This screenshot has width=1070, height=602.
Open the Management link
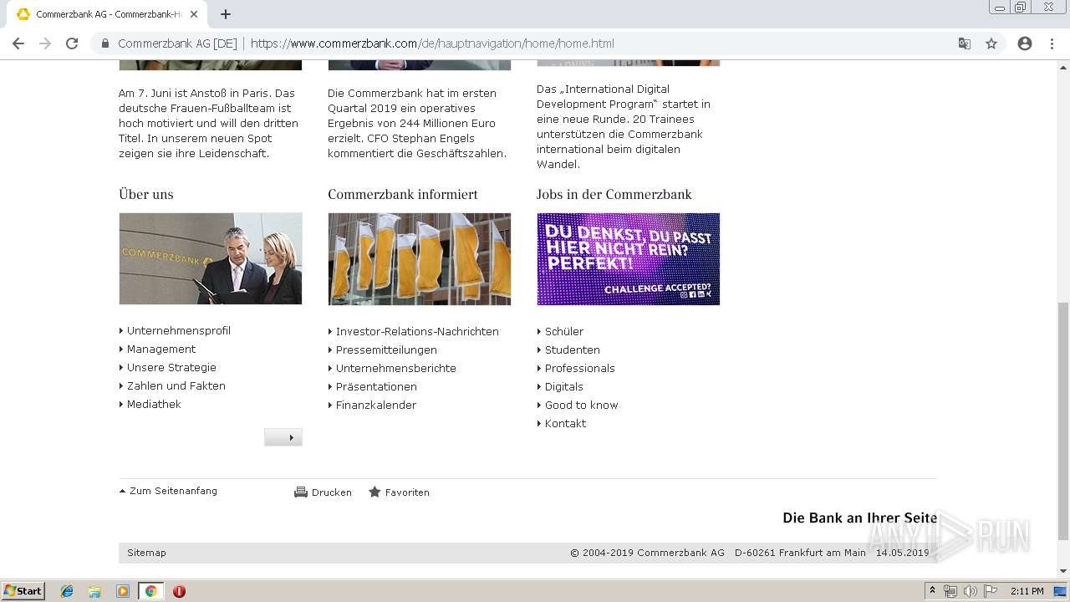(x=161, y=349)
